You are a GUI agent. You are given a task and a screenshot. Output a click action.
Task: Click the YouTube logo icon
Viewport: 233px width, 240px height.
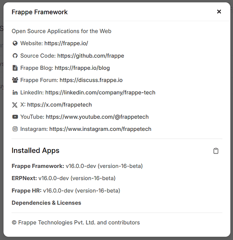(x=15, y=117)
